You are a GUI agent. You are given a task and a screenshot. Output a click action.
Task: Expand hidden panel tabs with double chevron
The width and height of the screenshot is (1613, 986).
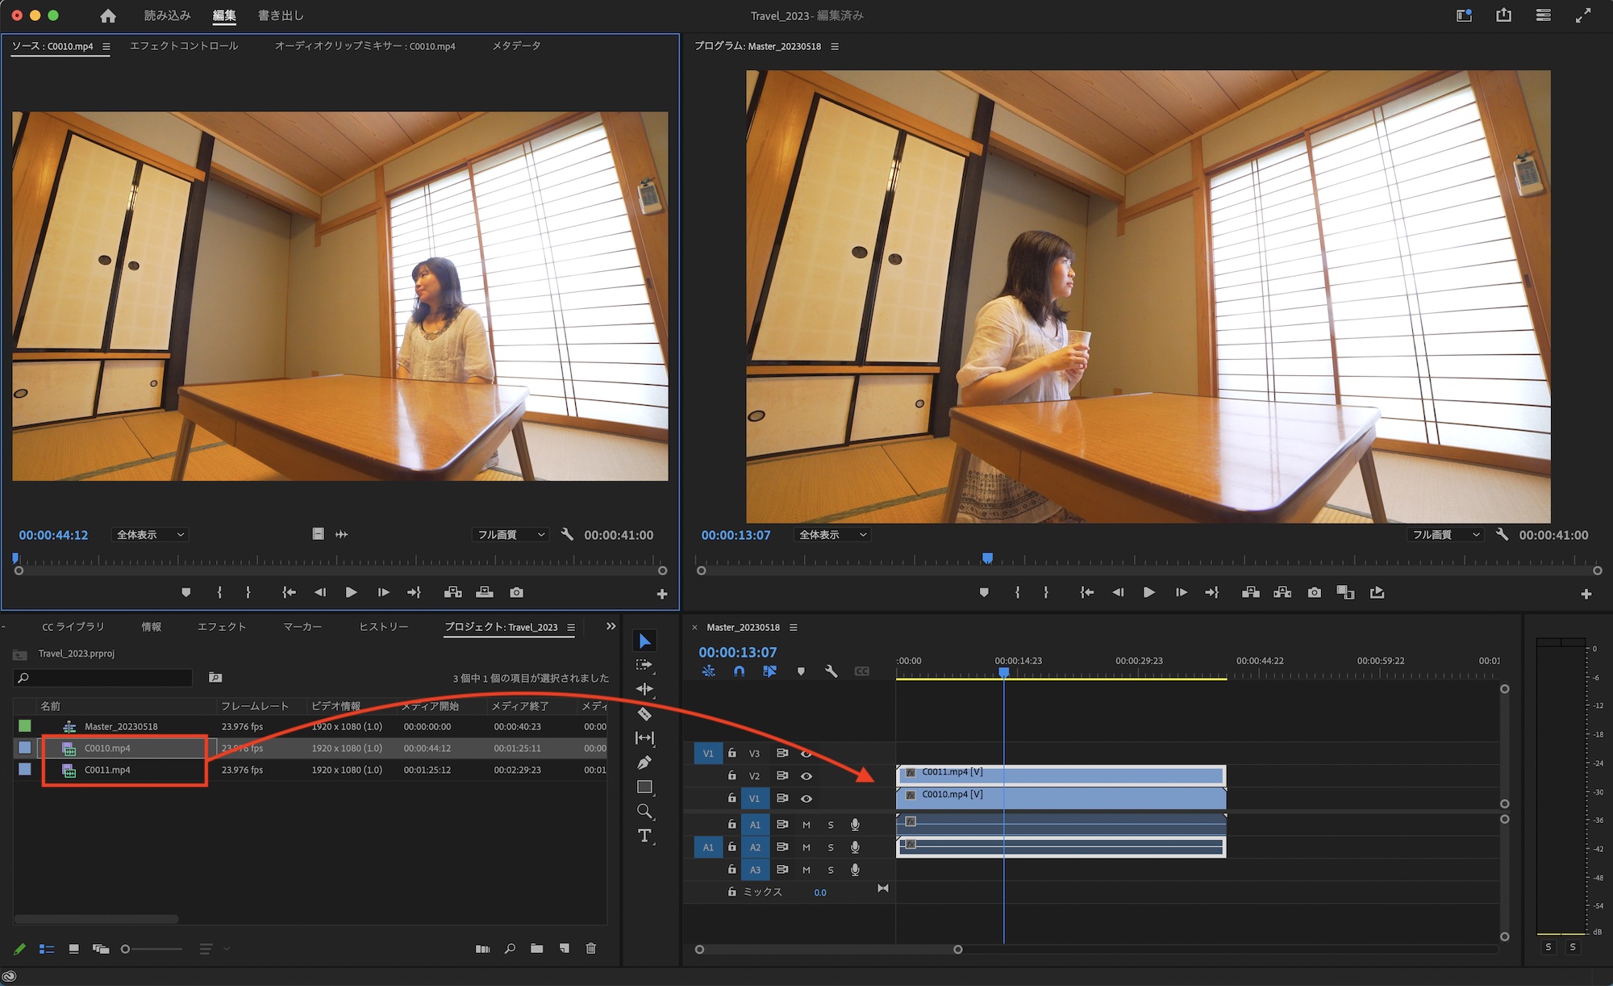(611, 627)
